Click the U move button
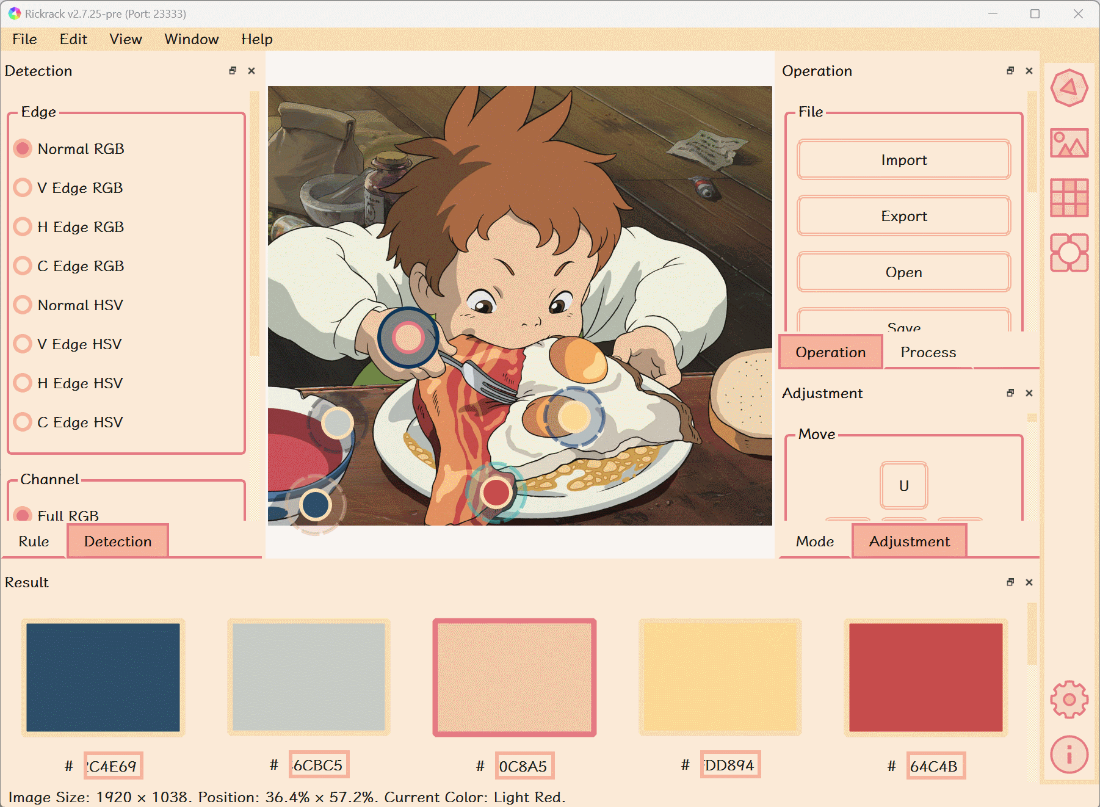The height and width of the screenshot is (807, 1100). click(x=904, y=486)
